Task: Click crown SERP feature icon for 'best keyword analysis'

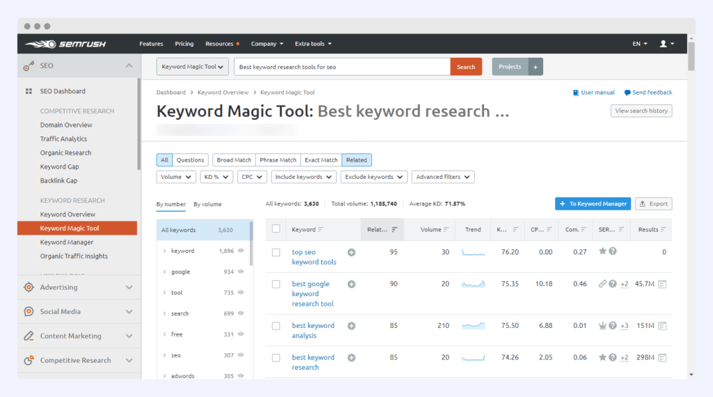Action: coord(602,325)
